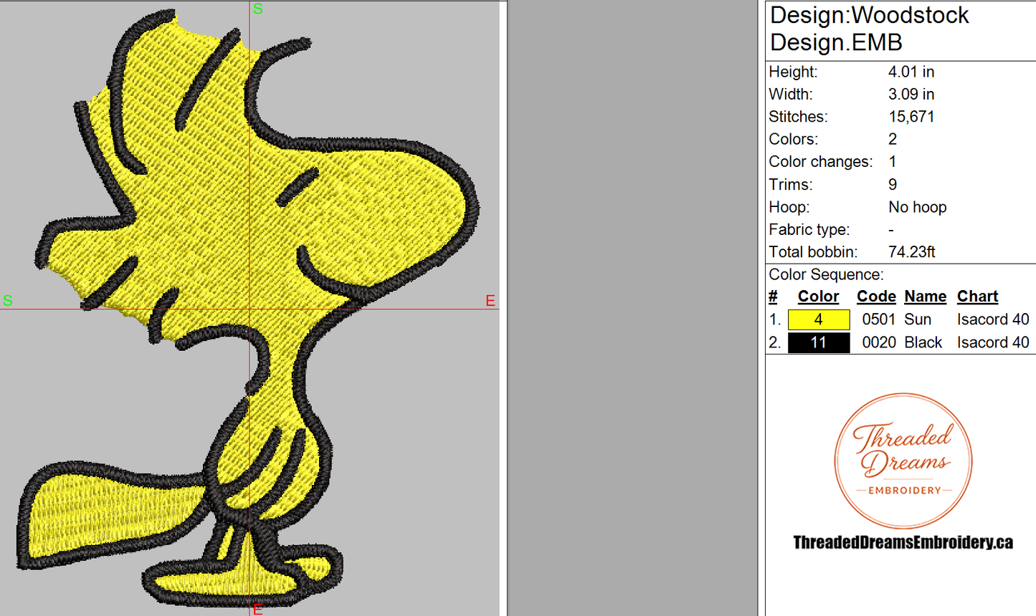Image resolution: width=1036 pixels, height=616 pixels.
Task: Click the Height value 4.01 in
Action: [911, 72]
